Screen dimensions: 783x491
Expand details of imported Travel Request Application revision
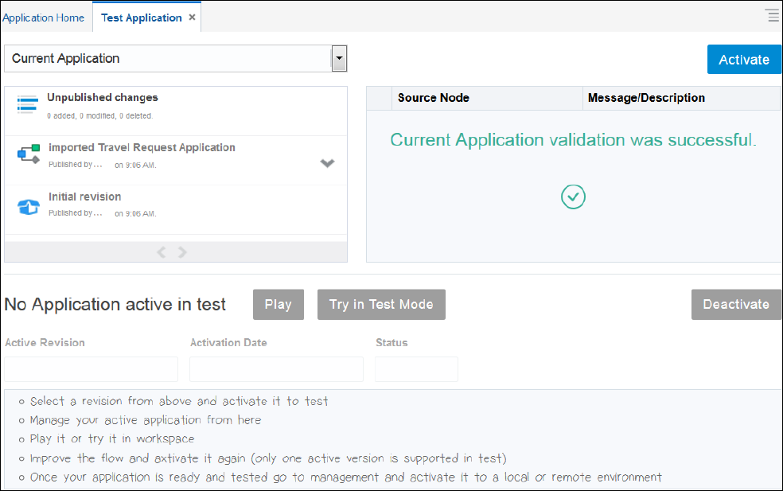coord(327,162)
